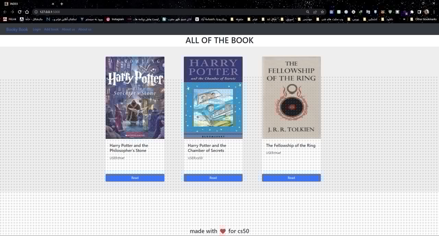Viewport: 439px width, 236px height.
Task: Open the دانلود bookmarks folder
Action: tap(387, 19)
